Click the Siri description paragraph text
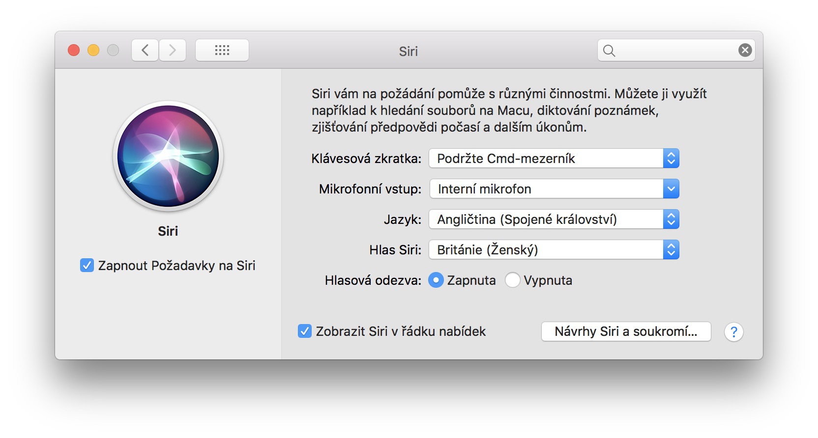Viewport: 818px width, 438px height. pyautogui.click(x=509, y=110)
